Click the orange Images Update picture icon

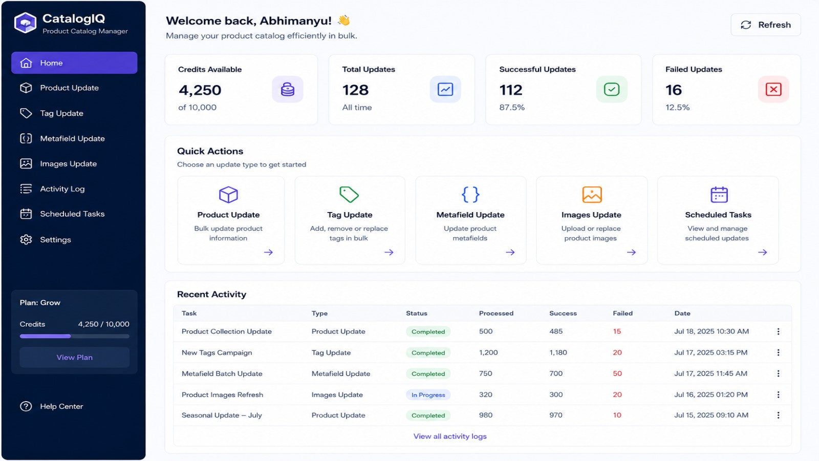(592, 195)
